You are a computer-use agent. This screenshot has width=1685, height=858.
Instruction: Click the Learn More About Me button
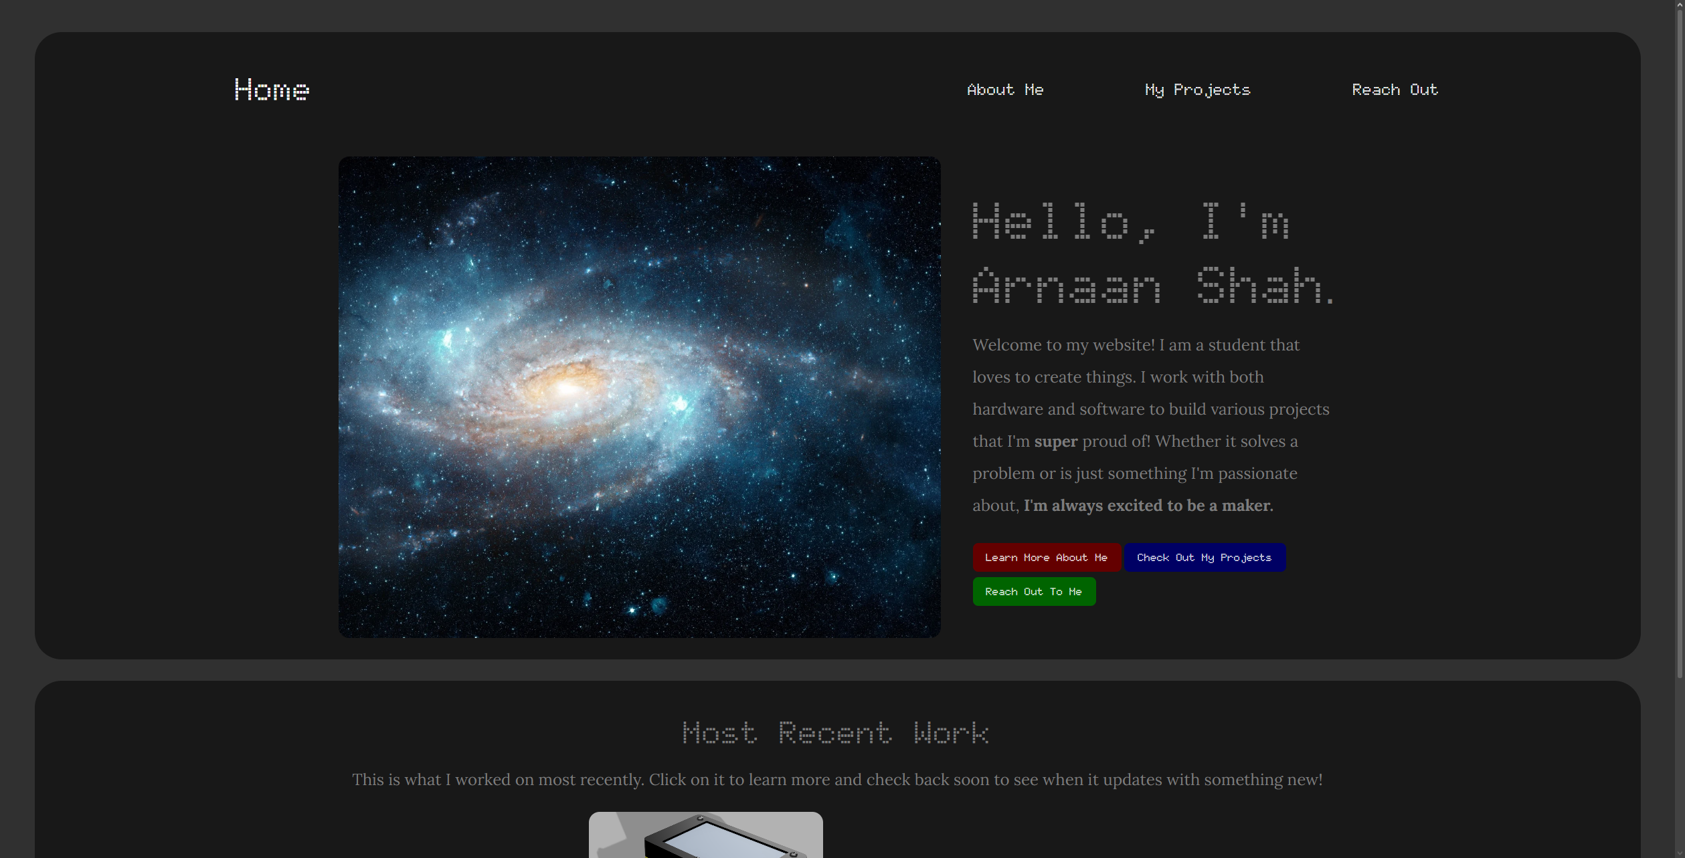tap(1047, 557)
